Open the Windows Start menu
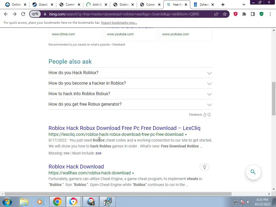 point(7,202)
